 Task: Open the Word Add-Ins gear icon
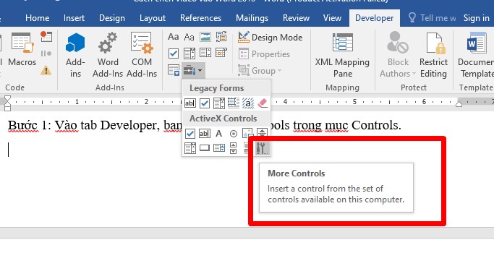tap(108, 43)
